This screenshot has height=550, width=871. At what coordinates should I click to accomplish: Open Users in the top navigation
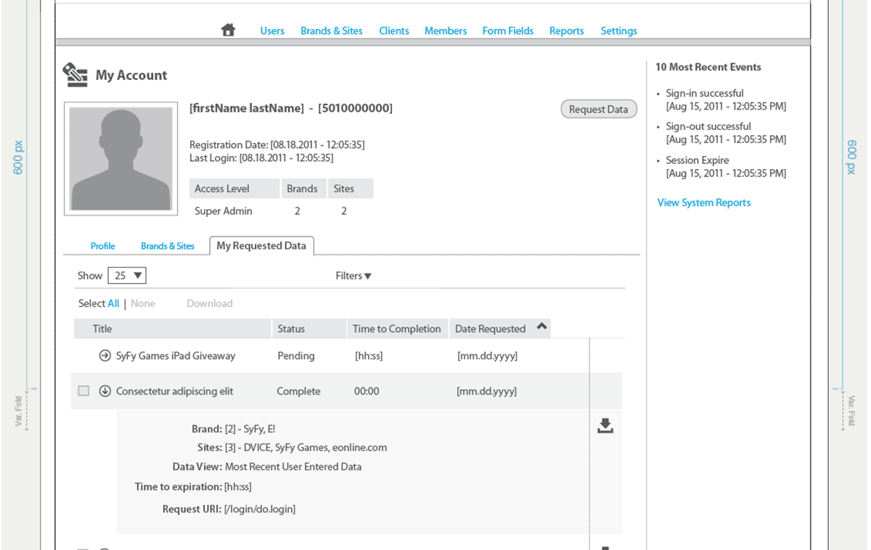(272, 30)
